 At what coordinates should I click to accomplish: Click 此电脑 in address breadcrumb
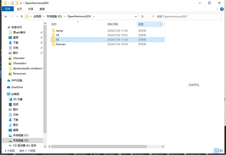tap(37, 16)
